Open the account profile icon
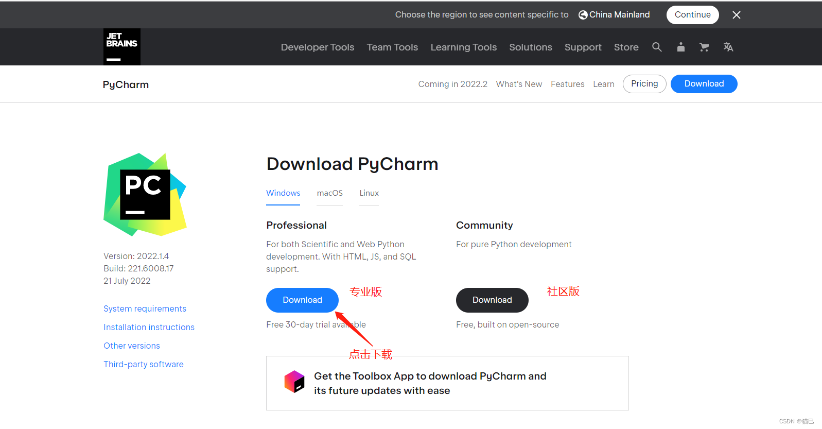822x429 pixels. tap(681, 47)
